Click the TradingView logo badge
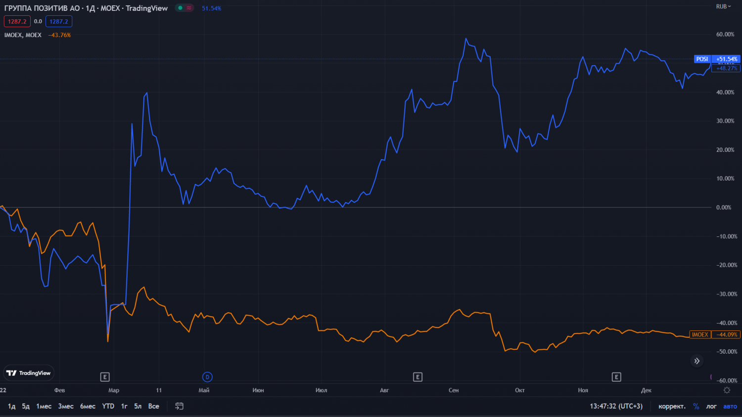The width and height of the screenshot is (742, 417). 29,373
